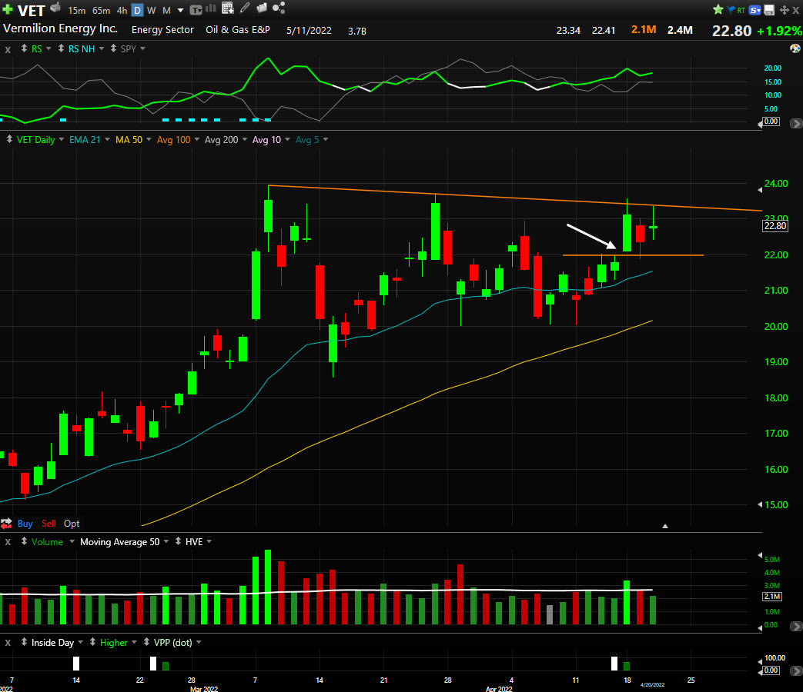
Task: Click the Oil & Gas E&P industry label
Action: coord(238,30)
